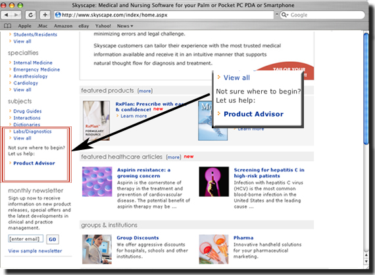Click the enter email input field

coord(26,239)
